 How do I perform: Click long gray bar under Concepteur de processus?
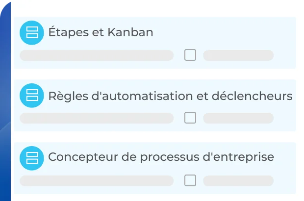(97, 181)
